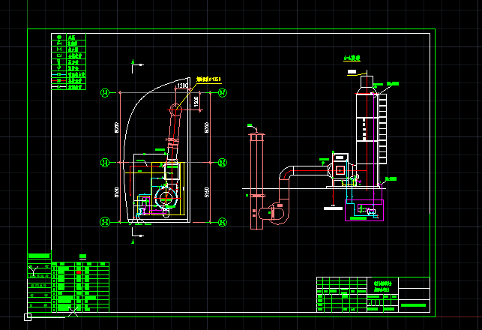Click the green heading above equipment table
482x330 pixels.
(x=82, y=256)
